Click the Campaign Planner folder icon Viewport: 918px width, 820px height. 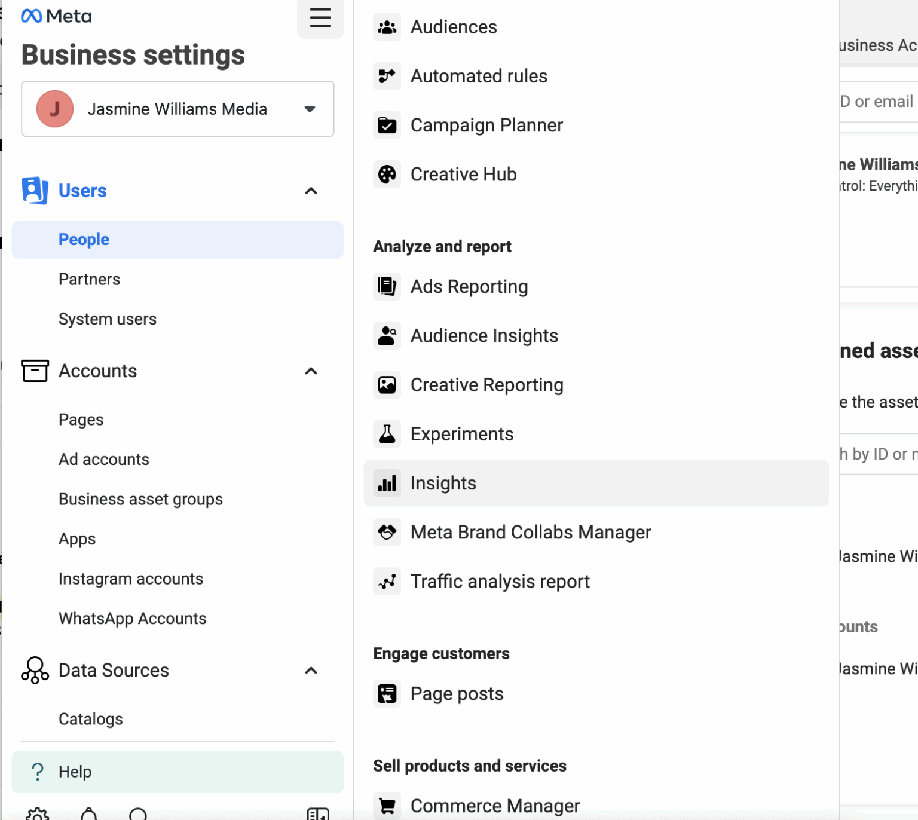pos(387,125)
